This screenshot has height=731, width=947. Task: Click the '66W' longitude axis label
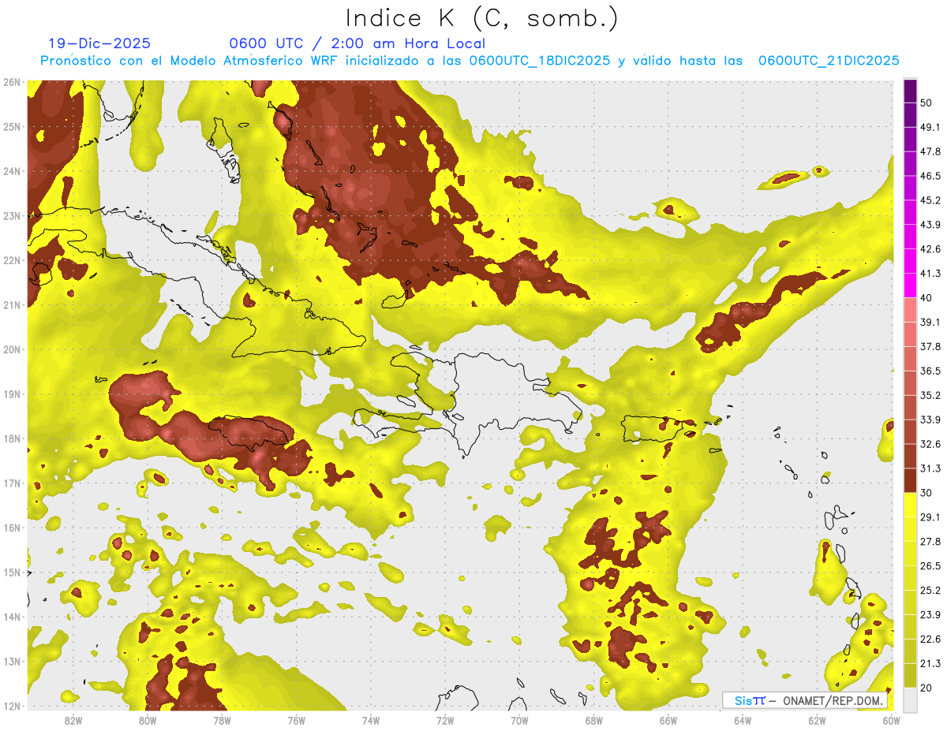[x=668, y=720]
